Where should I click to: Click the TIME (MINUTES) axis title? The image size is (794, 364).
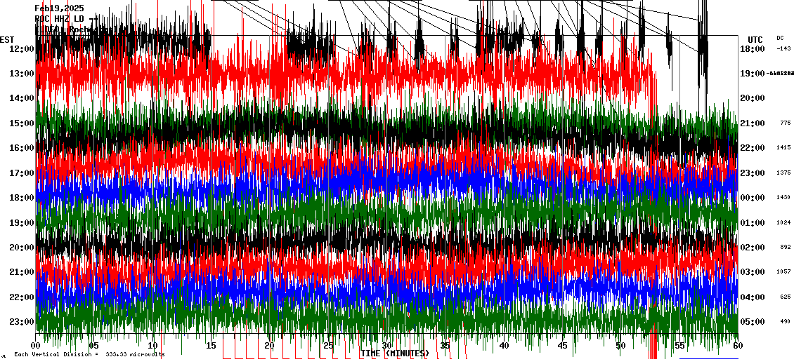coord(394,353)
